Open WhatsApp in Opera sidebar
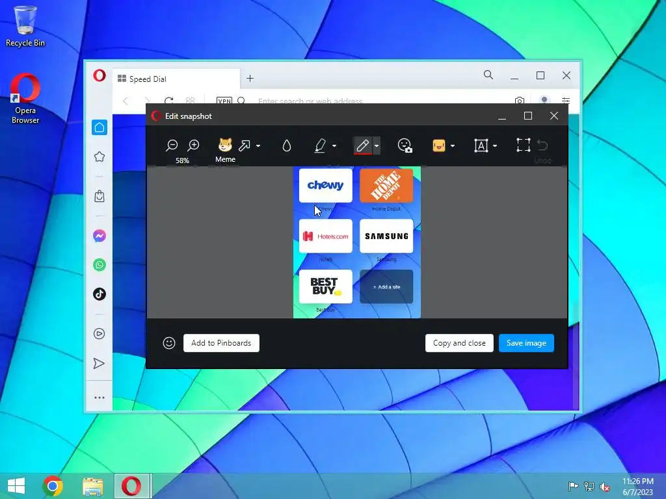Viewport: 666px width, 499px height. pos(100,265)
